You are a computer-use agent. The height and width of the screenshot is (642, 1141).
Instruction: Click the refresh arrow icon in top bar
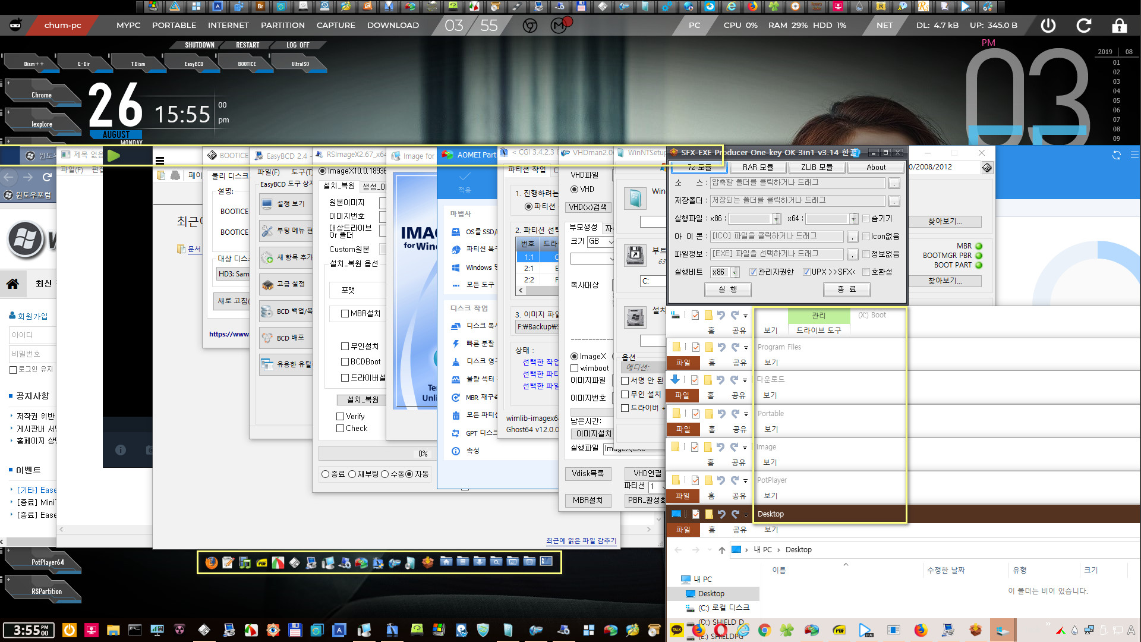coord(1084,26)
